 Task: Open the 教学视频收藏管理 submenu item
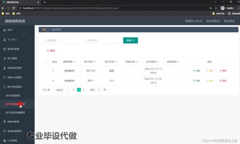(x=15, y=112)
